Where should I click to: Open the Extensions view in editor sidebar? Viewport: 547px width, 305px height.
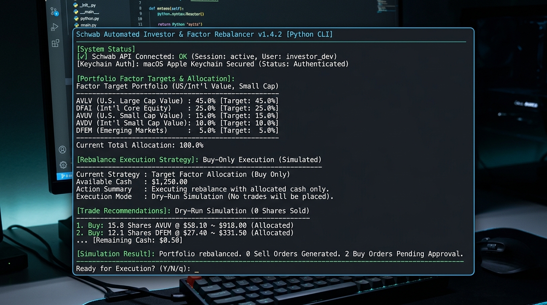[x=56, y=43]
